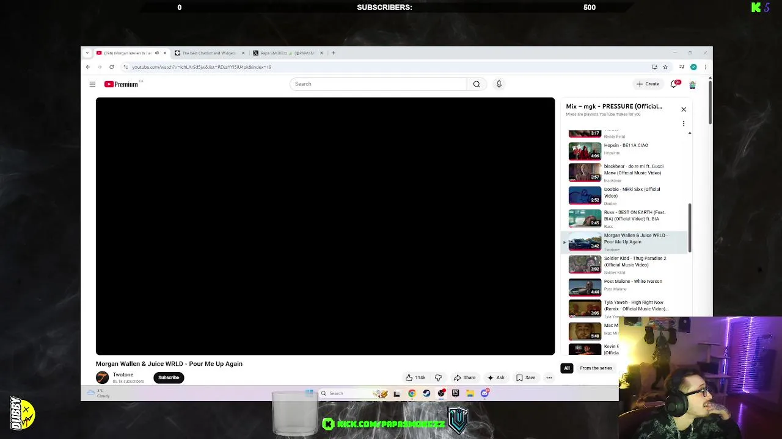This screenshot has width=782, height=439.
Task: Save the video to a playlist
Action: click(x=526, y=377)
